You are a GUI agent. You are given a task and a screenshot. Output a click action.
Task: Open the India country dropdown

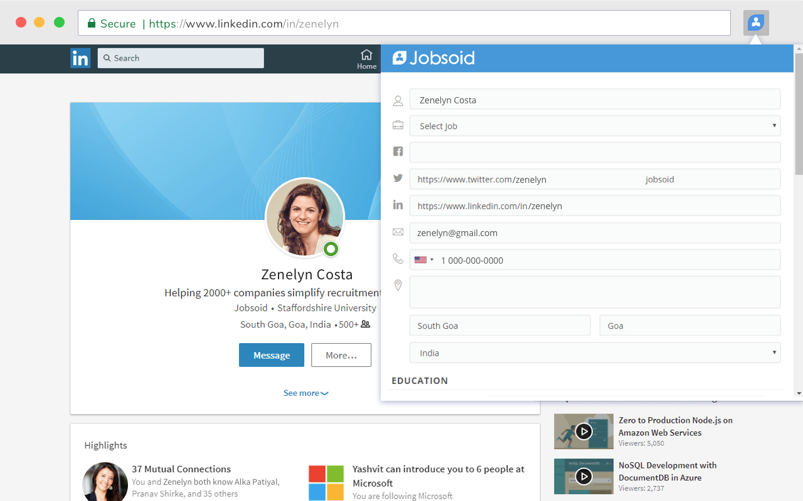point(594,353)
